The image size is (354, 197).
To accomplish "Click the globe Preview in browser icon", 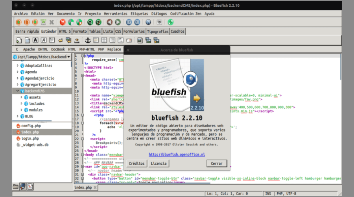I will [148, 22].
